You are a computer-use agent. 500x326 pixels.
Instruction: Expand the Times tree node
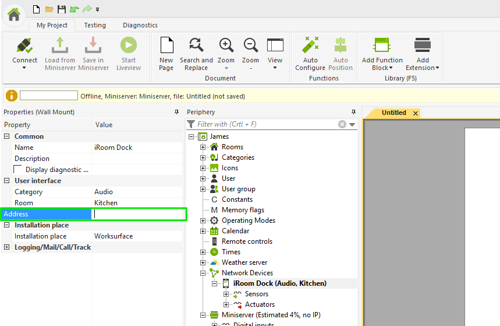tap(203, 252)
